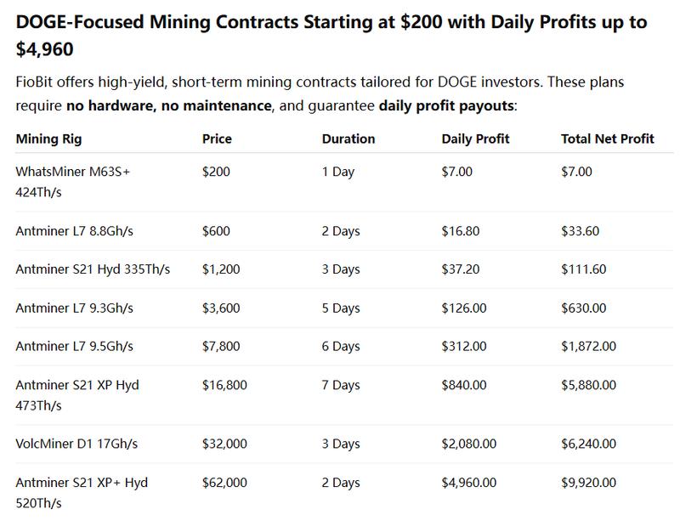Select the $16,800 price value
This screenshot has height=532, width=680.
(x=224, y=385)
